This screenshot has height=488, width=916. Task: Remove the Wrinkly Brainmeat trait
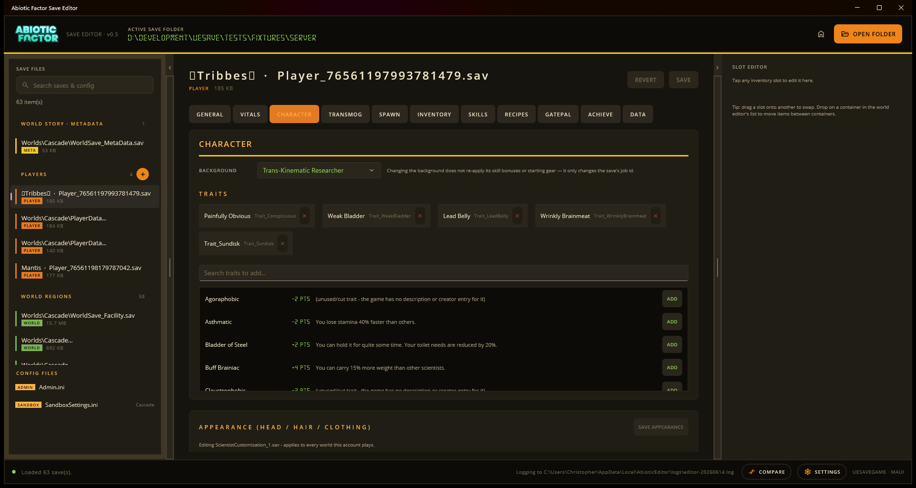pos(656,216)
